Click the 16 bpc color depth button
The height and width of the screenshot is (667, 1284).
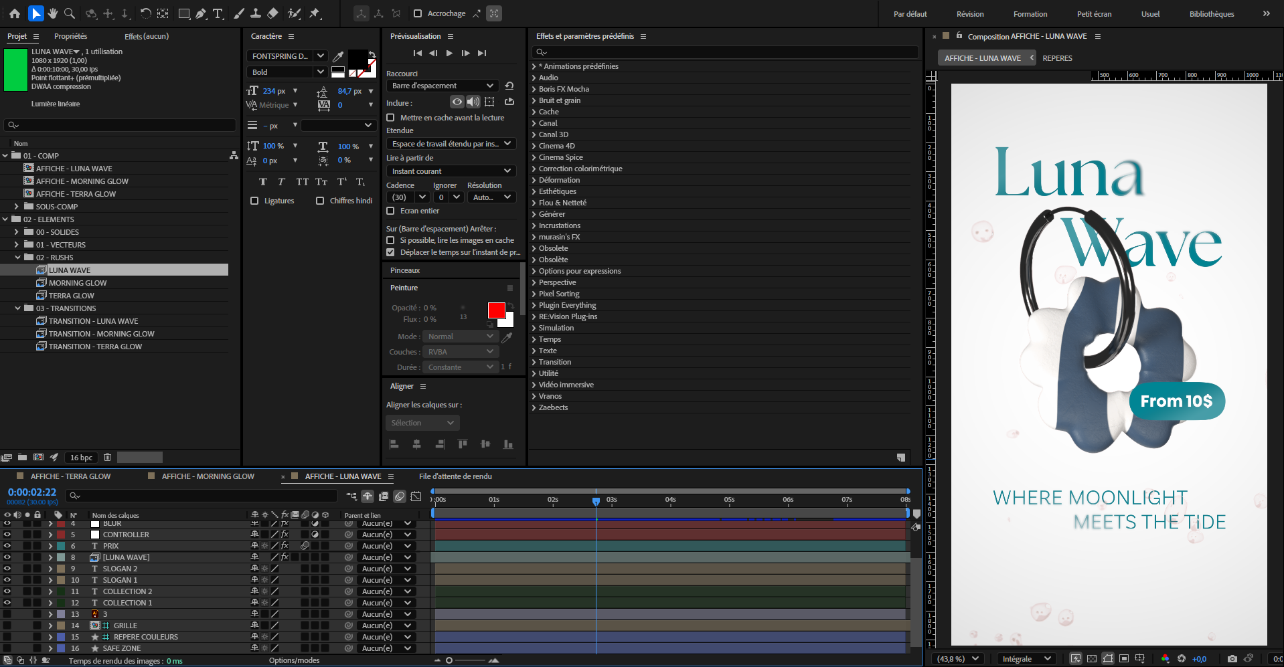point(81,458)
